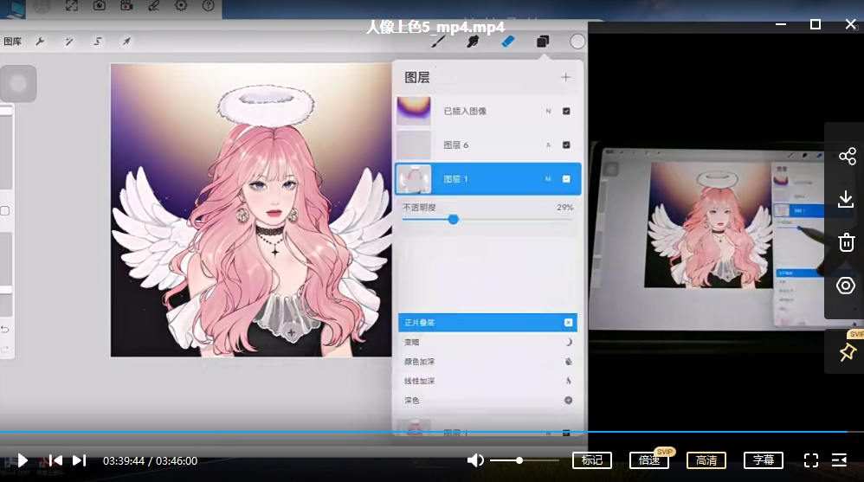Image resolution: width=864 pixels, height=482 pixels.
Task: Select the blue eraser tool
Action: pos(507,42)
